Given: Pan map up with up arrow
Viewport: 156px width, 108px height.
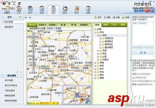Looking at the screenshot, I should click(33, 33).
